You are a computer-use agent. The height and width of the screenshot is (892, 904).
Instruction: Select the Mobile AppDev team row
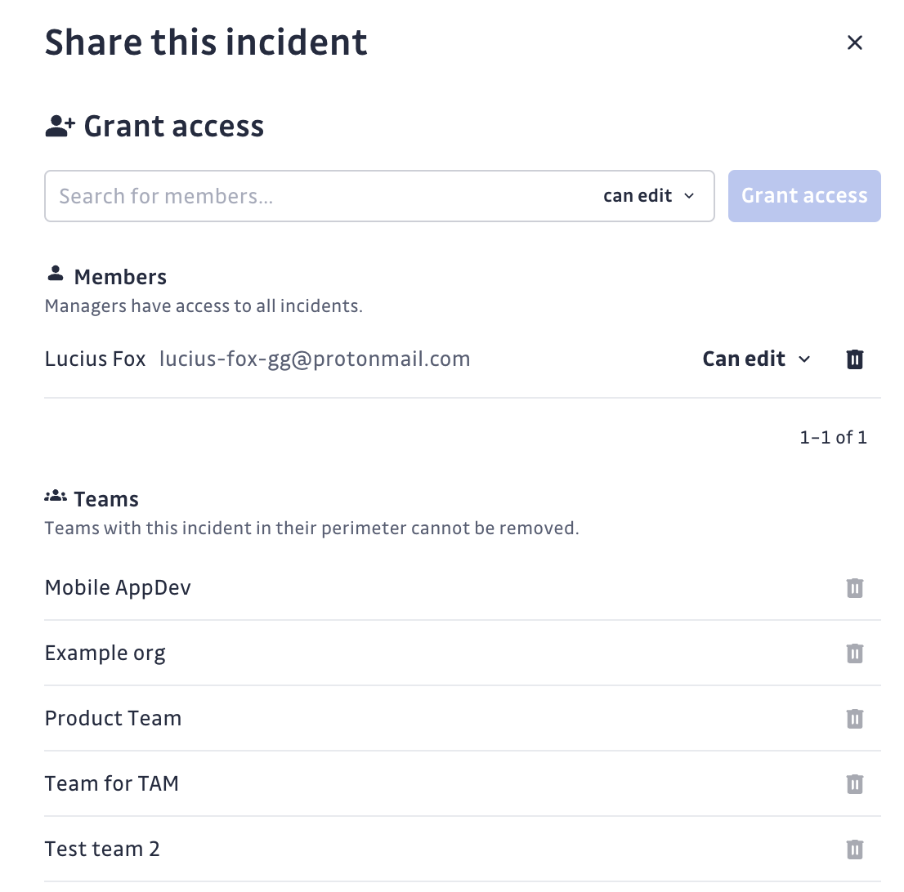pos(118,588)
